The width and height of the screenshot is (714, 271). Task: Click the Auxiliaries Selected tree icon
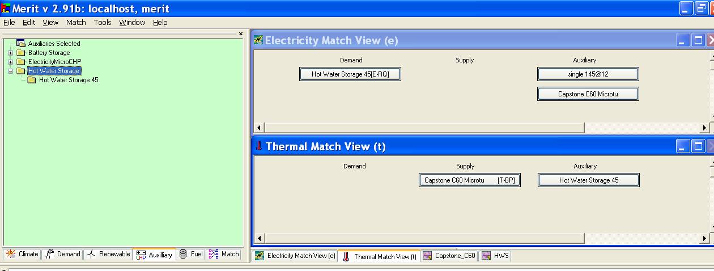point(21,44)
